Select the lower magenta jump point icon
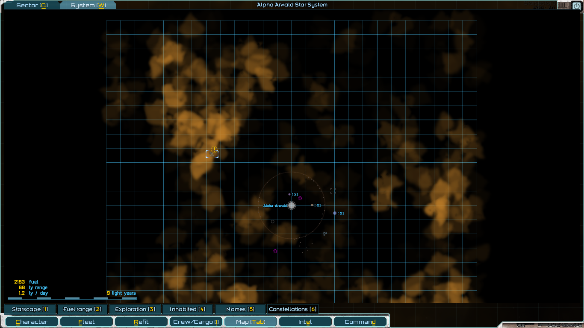Viewport: 584px width, 328px height. click(275, 251)
